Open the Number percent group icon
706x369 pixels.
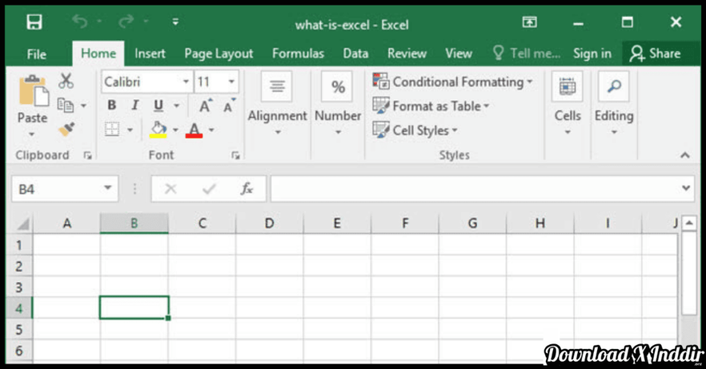[338, 86]
